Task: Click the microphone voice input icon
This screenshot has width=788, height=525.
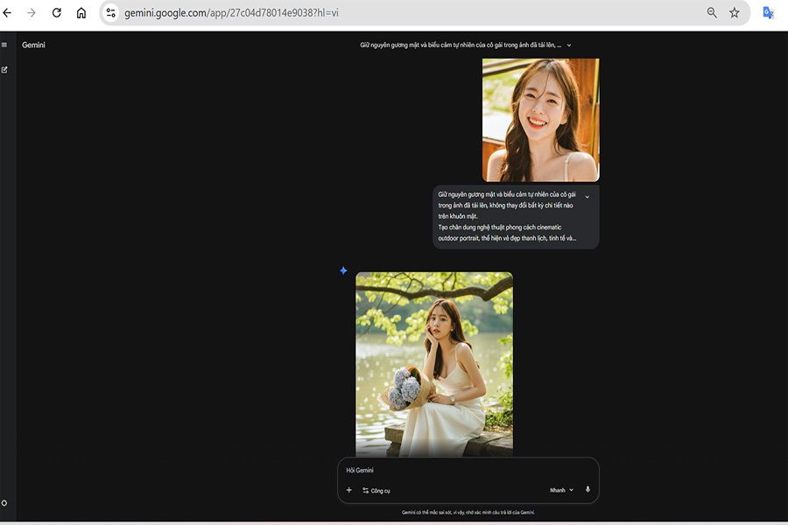Action: [x=587, y=490]
